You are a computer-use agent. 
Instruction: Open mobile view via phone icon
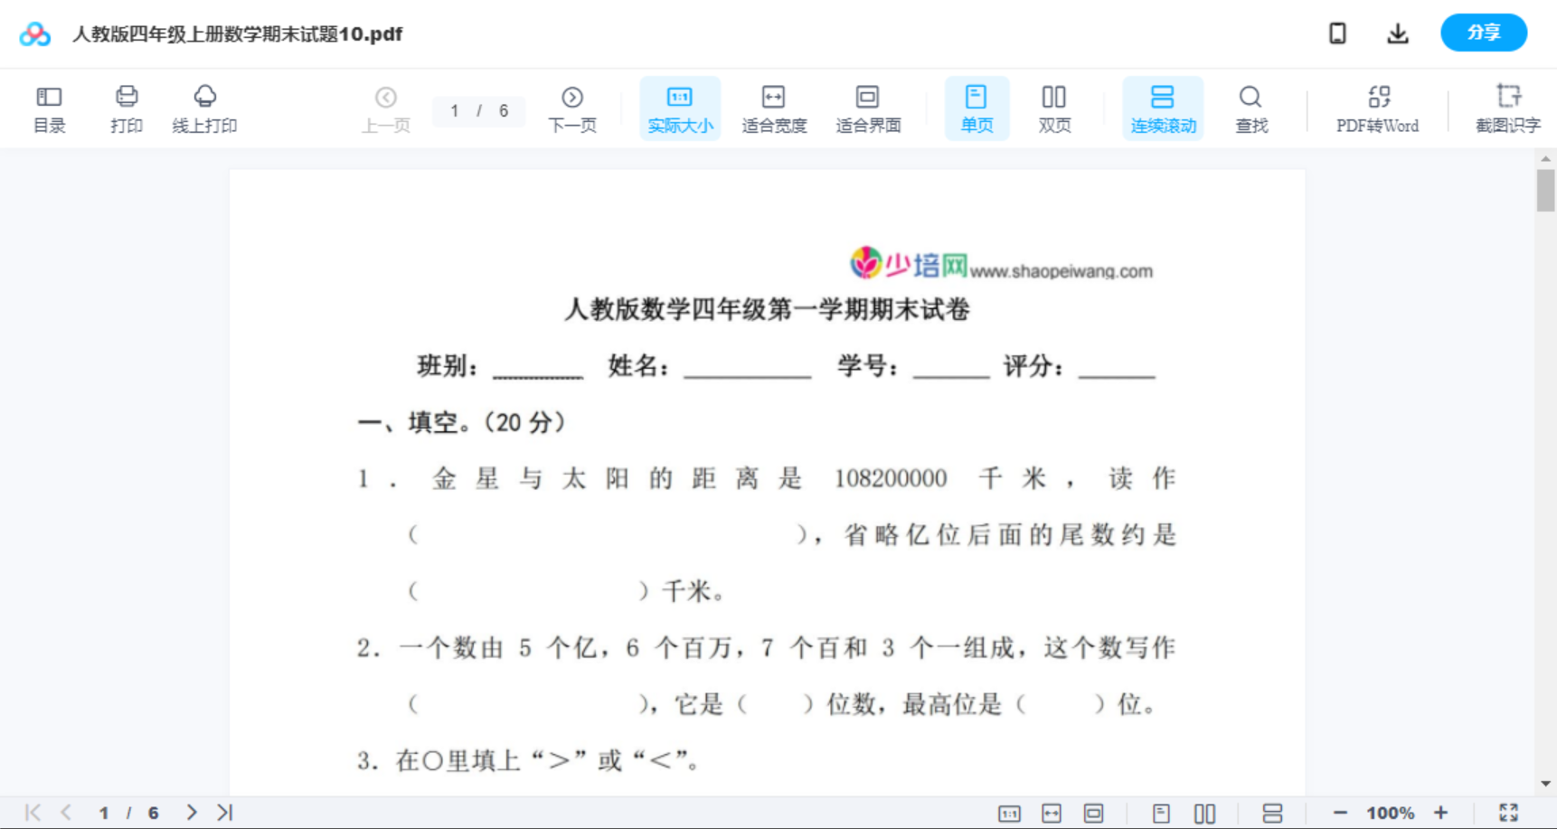click(x=1337, y=33)
